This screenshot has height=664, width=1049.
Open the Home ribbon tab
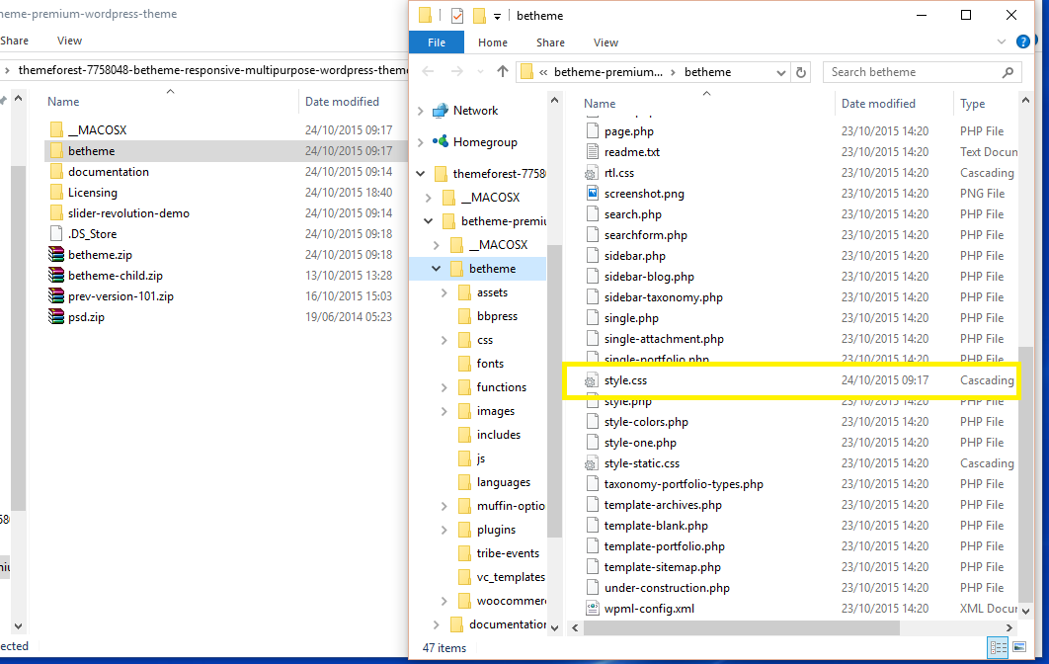[492, 42]
